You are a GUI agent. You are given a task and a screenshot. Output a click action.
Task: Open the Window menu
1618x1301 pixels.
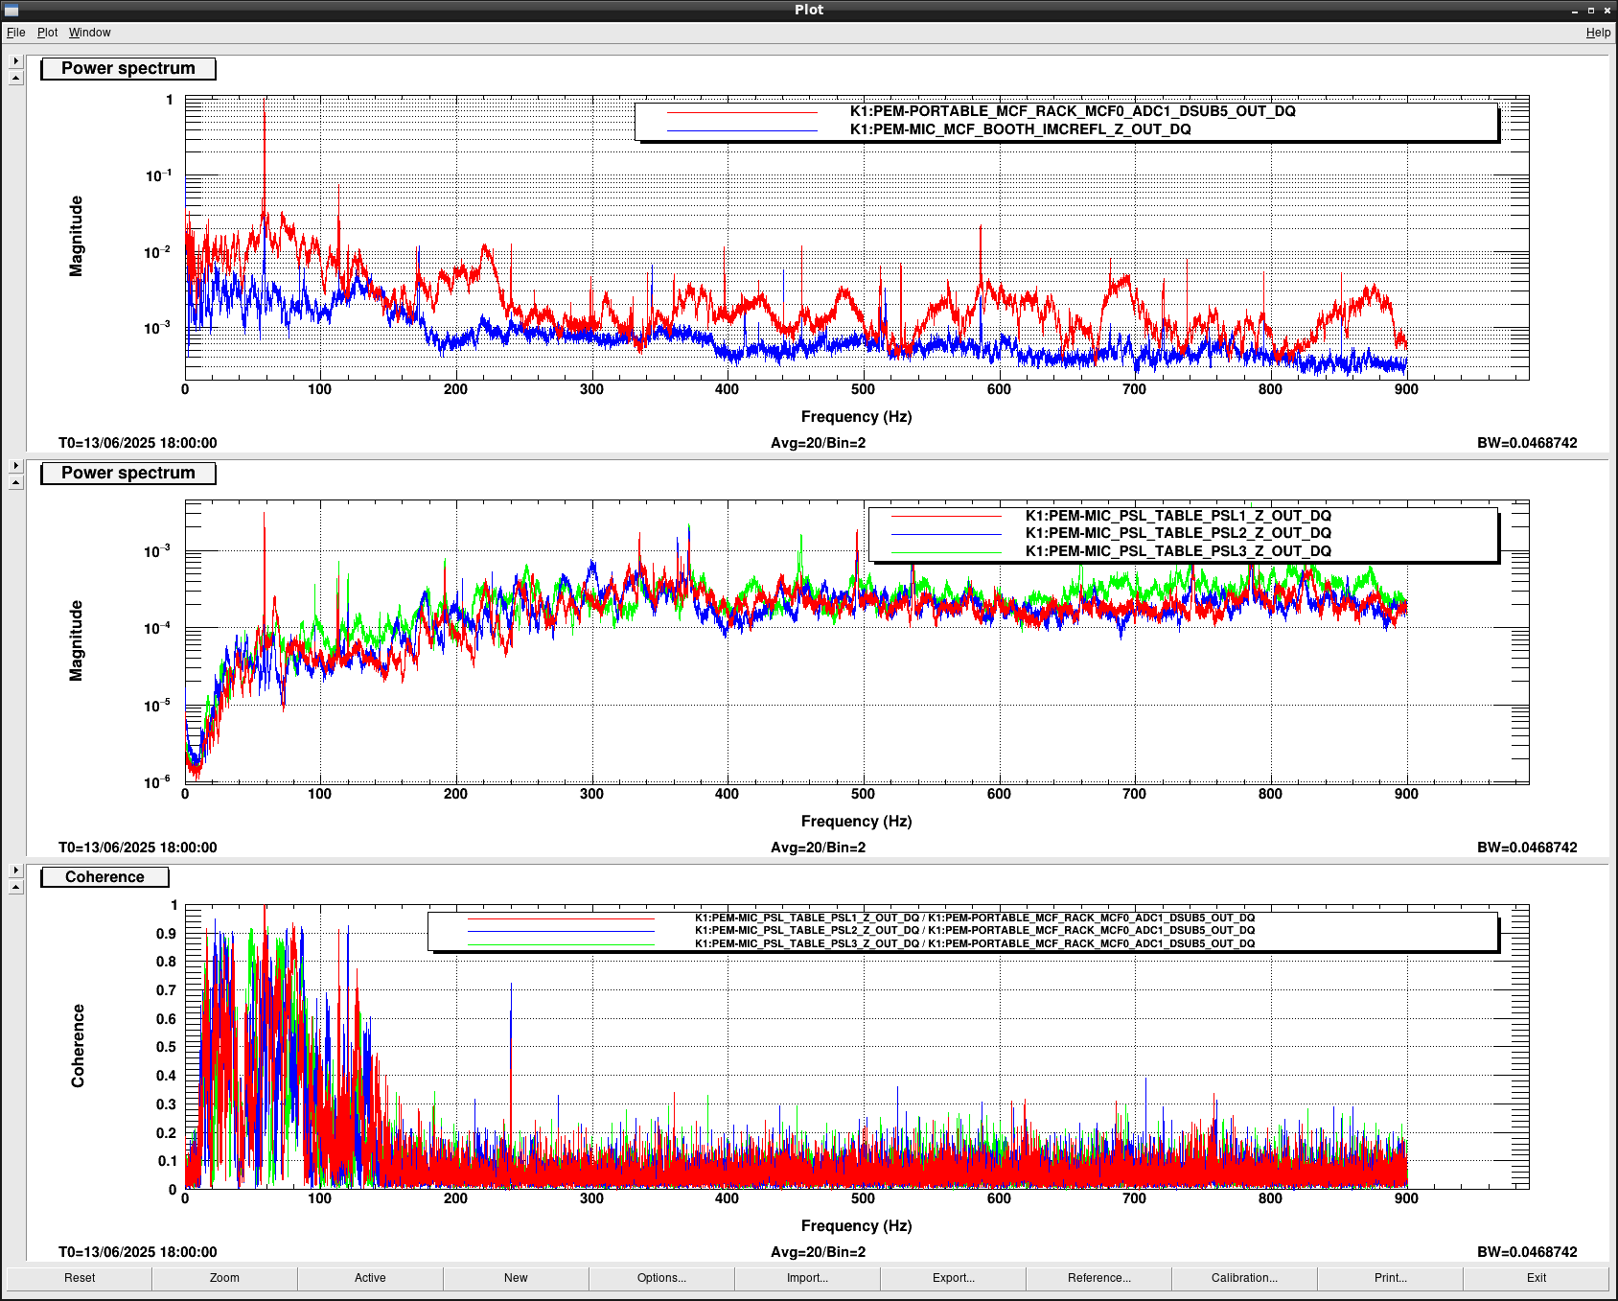(90, 33)
